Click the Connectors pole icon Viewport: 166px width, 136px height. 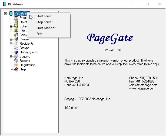click(16, 35)
